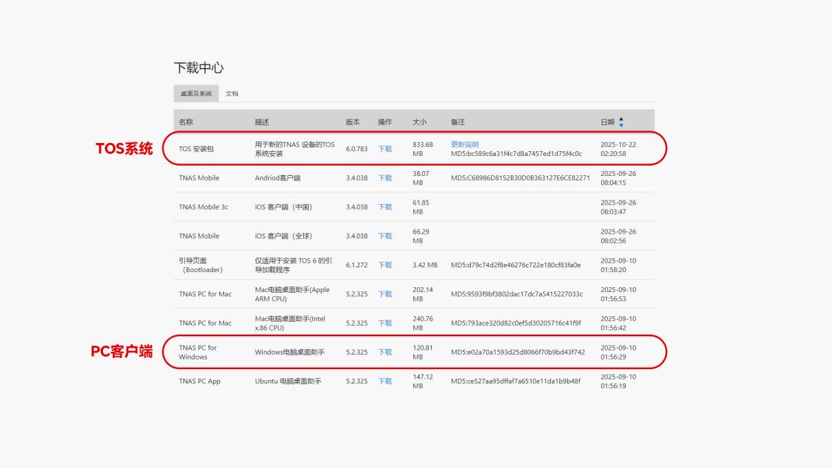Image resolution: width=832 pixels, height=468 pixels.
Task: Click the 120.81 MB size value
Action: coord(423,352)
